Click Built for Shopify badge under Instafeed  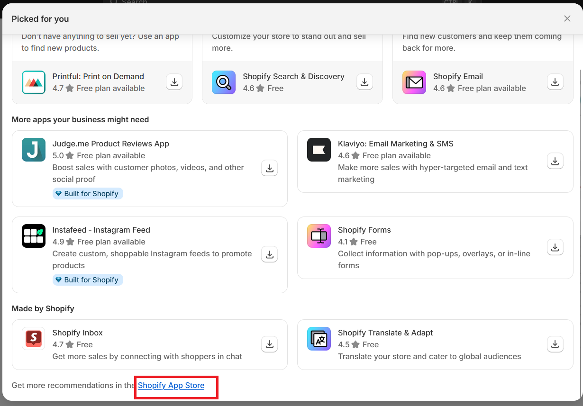[88, 280]
